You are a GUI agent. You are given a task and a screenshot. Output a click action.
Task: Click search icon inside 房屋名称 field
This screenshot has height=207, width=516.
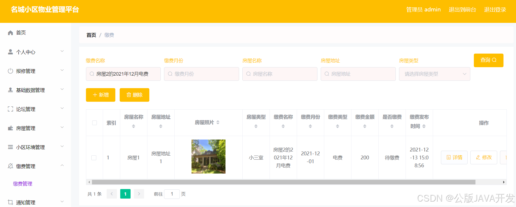(x=248, y=74)
